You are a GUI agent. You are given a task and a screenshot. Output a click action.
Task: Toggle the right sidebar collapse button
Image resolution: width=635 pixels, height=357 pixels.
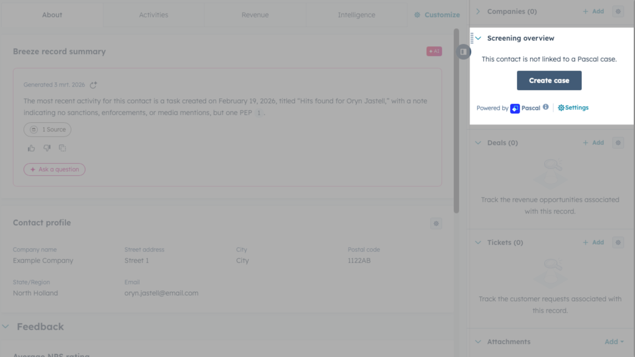tap(463, 52)
